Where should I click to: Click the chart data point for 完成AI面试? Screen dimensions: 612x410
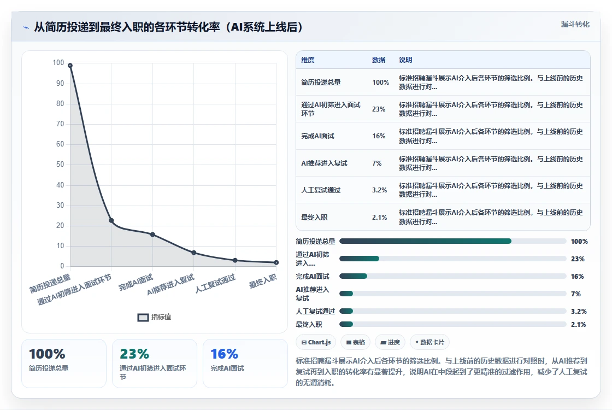pos(152,235)
